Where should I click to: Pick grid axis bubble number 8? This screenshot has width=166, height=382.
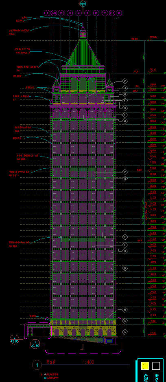pos(119,13)
